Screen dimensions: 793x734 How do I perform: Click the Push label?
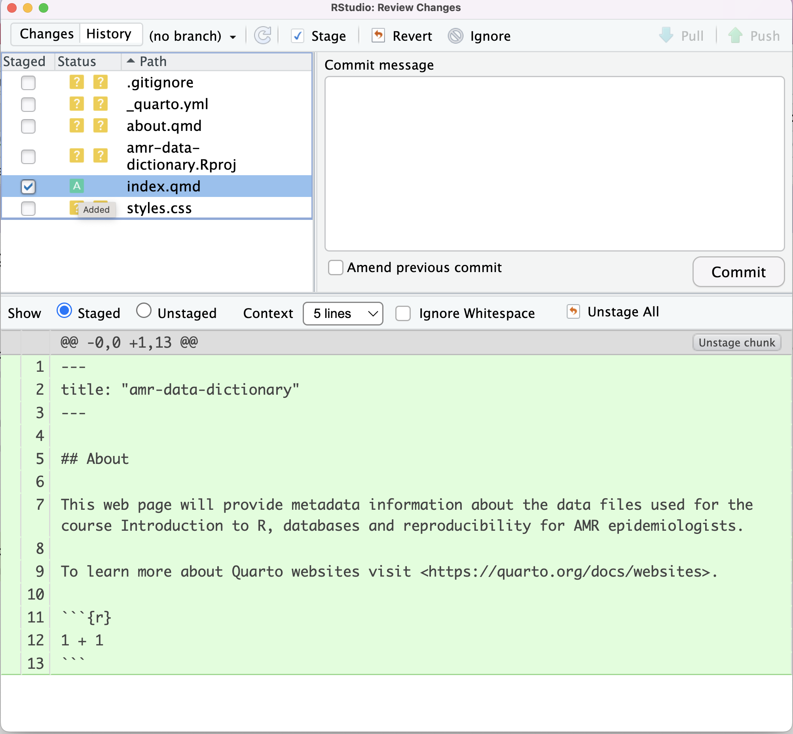click(765, 36)
